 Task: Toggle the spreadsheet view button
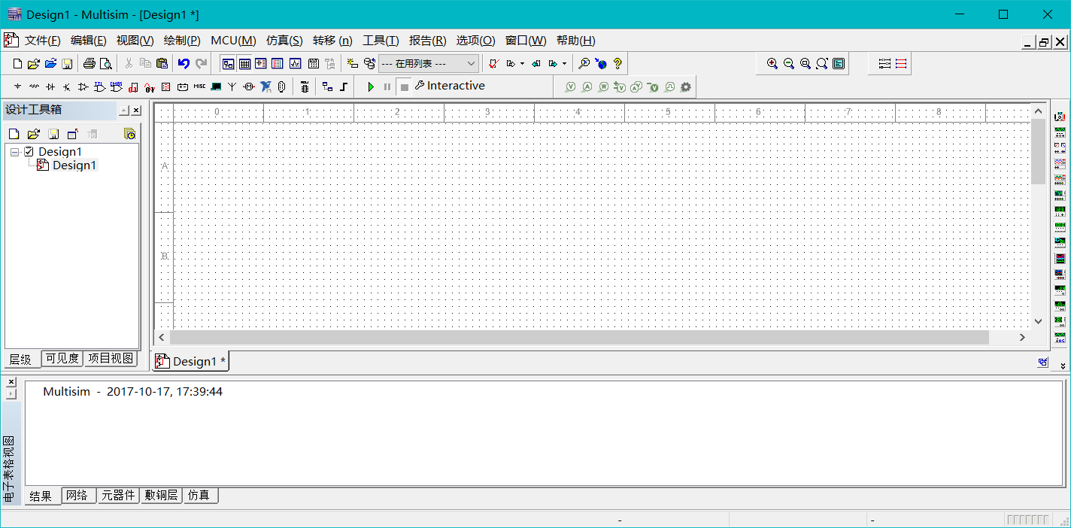pyautogui.click(x=244, y=64)
